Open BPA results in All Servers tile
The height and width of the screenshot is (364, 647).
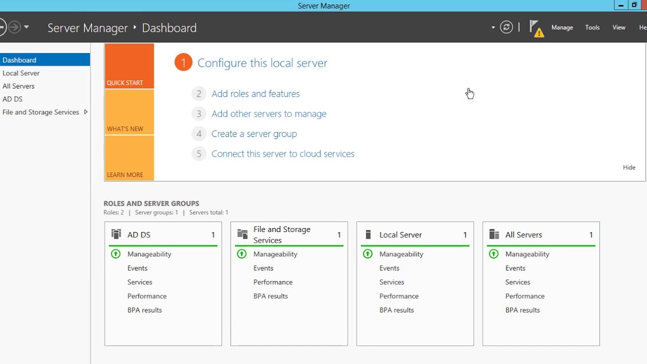(523, 310)
